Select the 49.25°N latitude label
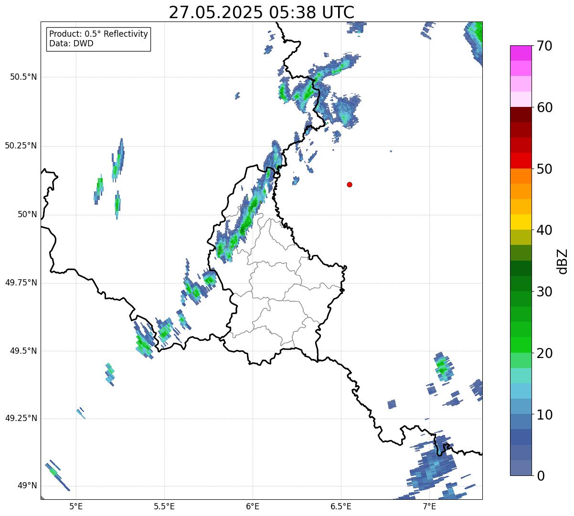Screen dimensions: 574x516 21,418
